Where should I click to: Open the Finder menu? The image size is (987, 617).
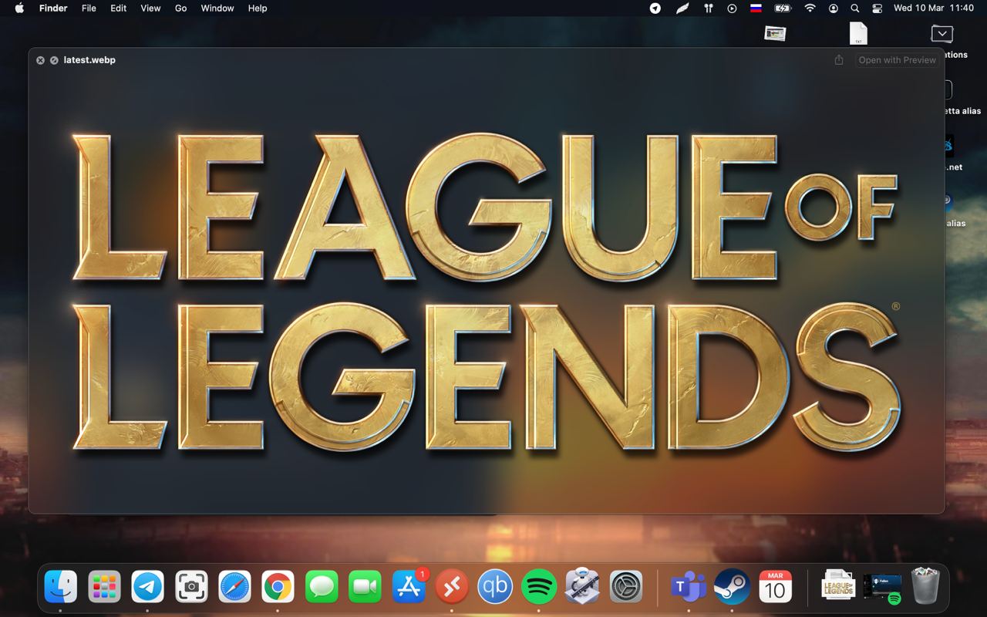[x=53, y=8]
